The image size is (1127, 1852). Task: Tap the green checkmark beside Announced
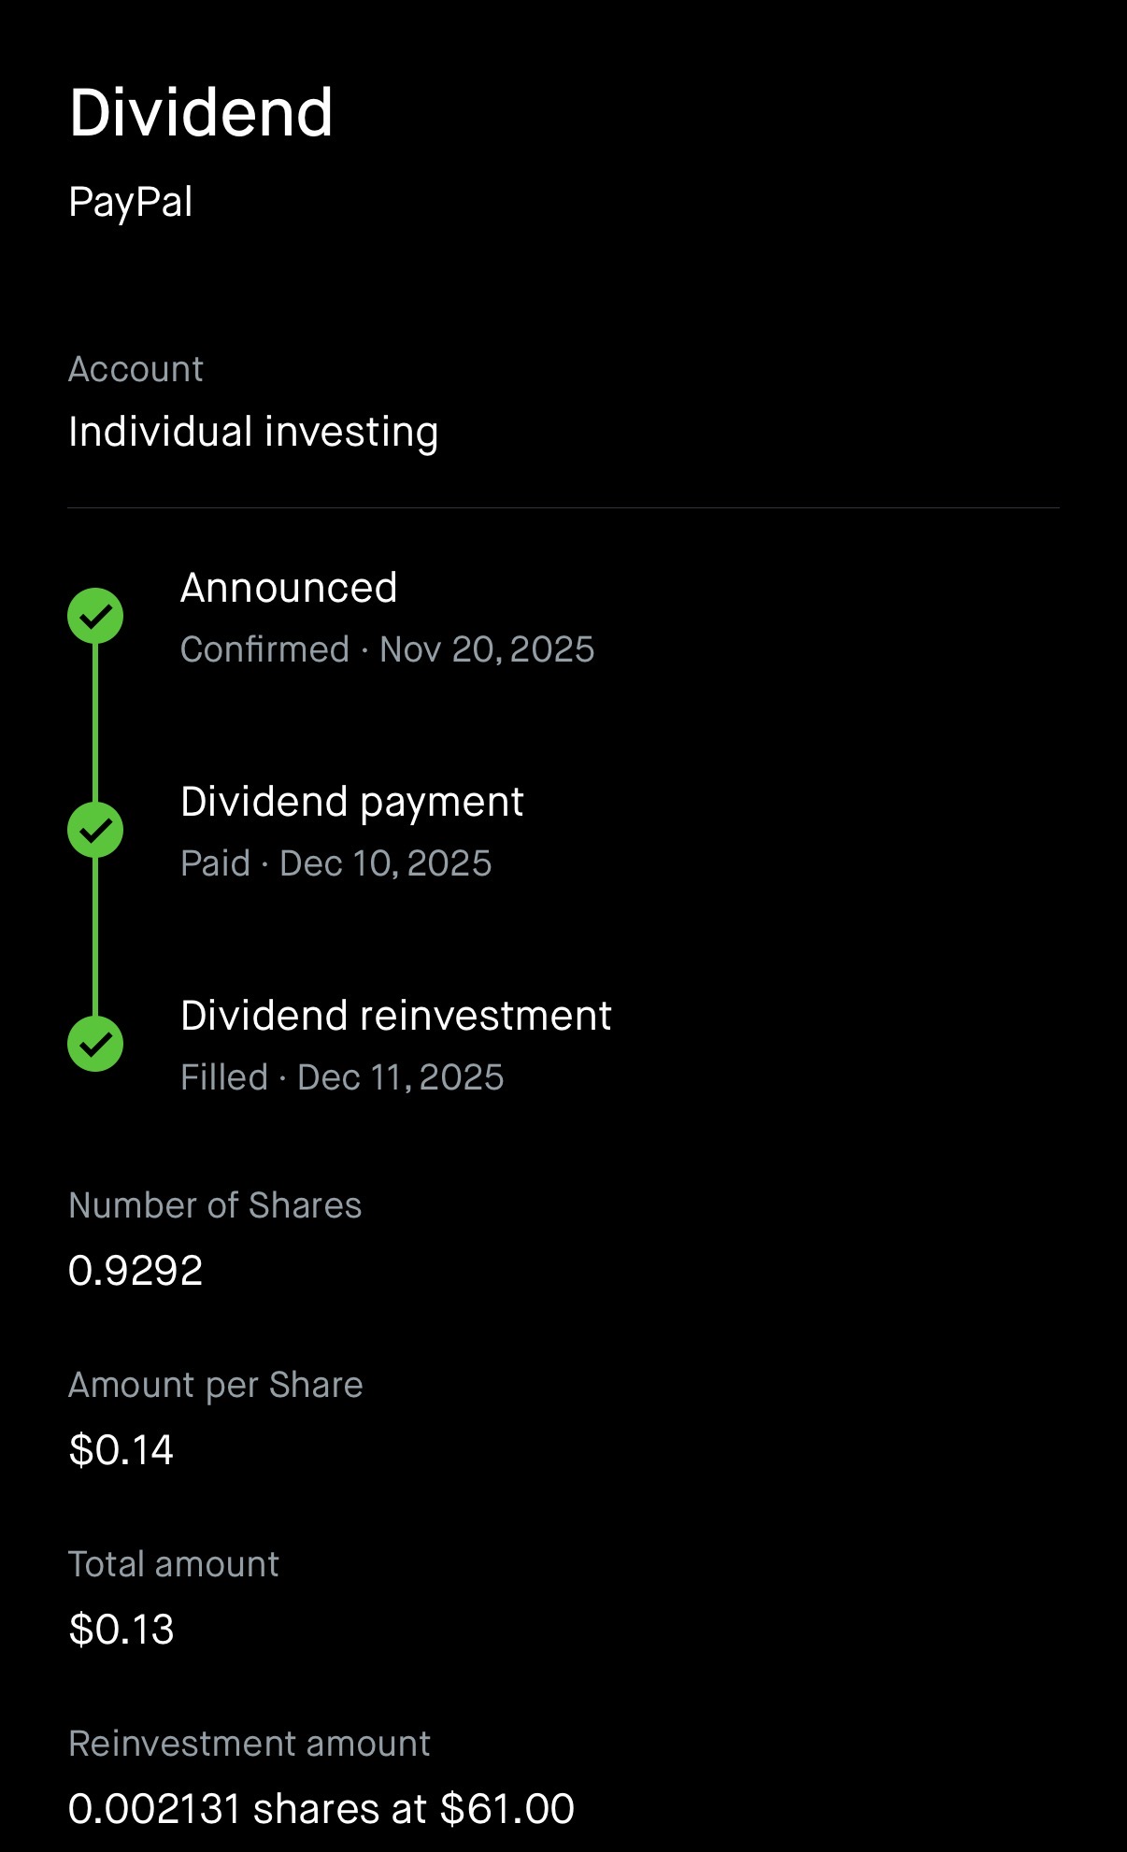click(95, 616)
